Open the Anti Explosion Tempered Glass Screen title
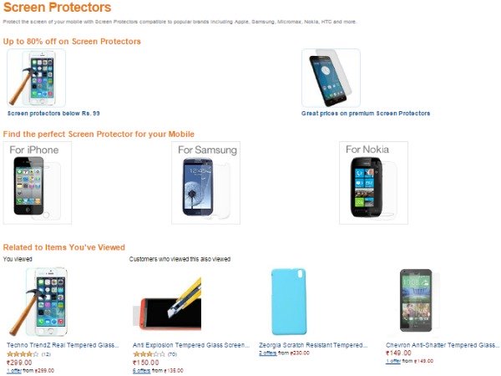This screenshot has height=376, width=501. coord(190,344)
